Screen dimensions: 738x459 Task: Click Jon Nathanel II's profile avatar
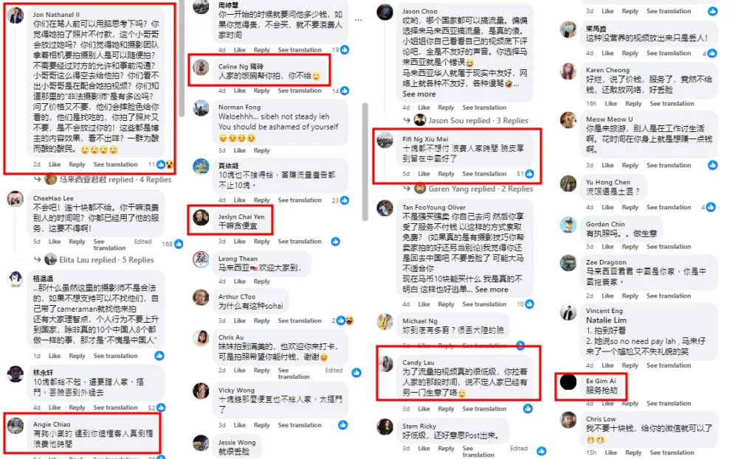click(15, 15)
